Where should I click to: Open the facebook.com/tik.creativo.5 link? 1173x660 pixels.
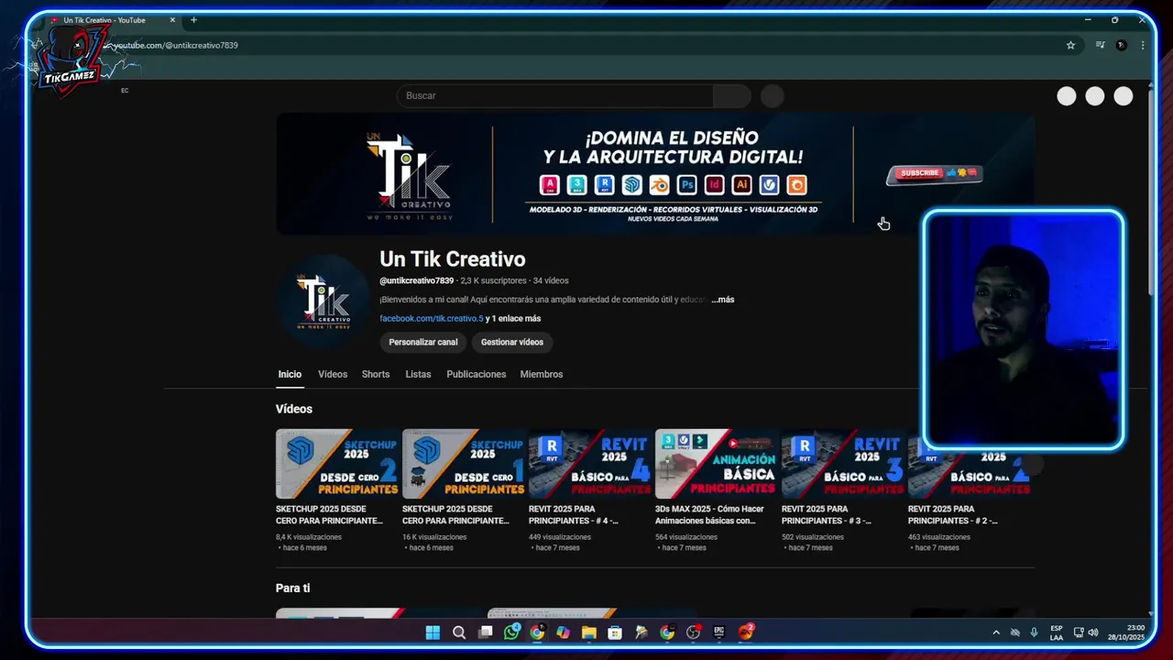431,318
